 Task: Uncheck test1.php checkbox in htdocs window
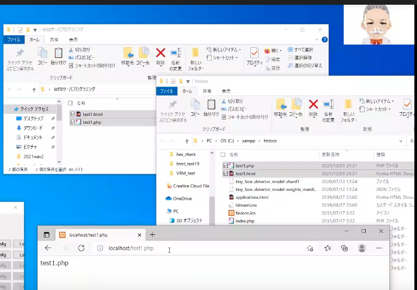tap(225, 166)
